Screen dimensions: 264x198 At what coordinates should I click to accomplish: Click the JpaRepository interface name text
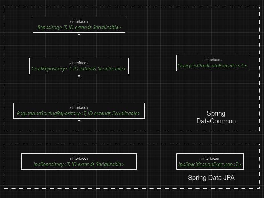click(x=79, y=164)
